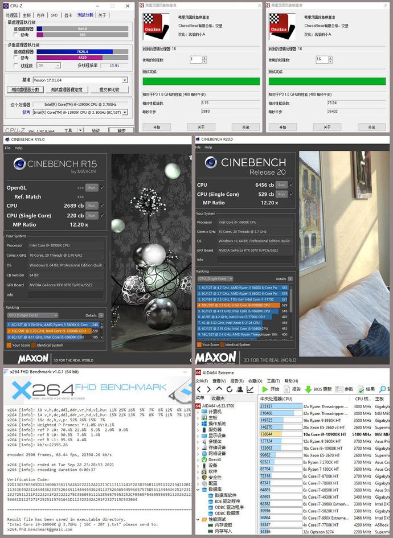Toggle CPU test checkmark in Cinebench R20
Screen dimensions: 393x538
(x=292, y=184)
